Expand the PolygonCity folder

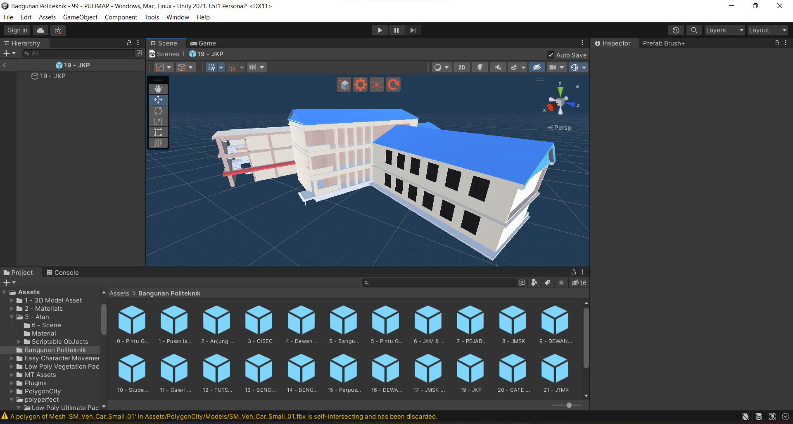point(12,391)
